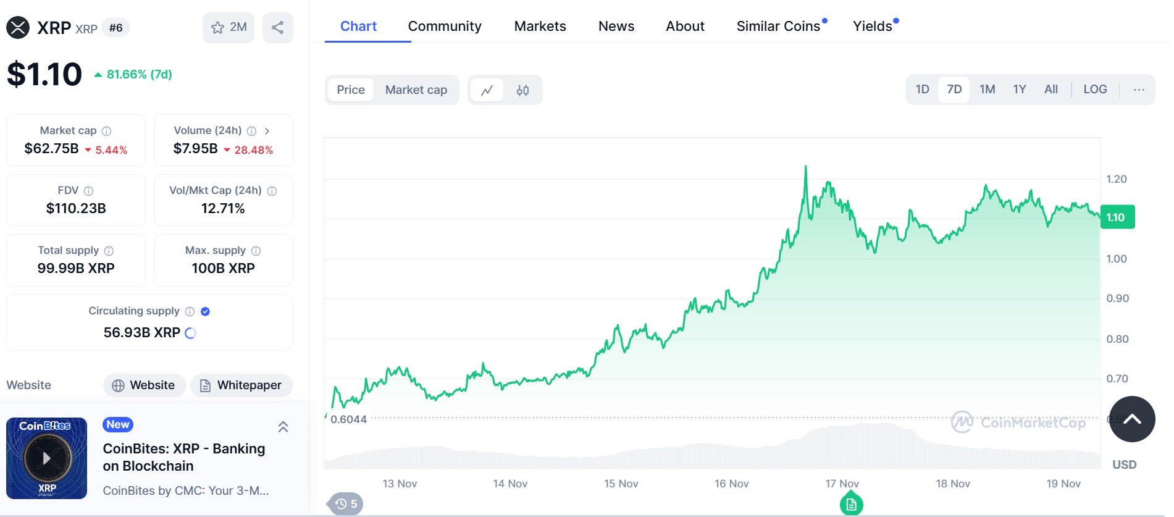Expand Volume (24h) details arrow
This screenshot has height=517, width=1174.
point(267,131)
